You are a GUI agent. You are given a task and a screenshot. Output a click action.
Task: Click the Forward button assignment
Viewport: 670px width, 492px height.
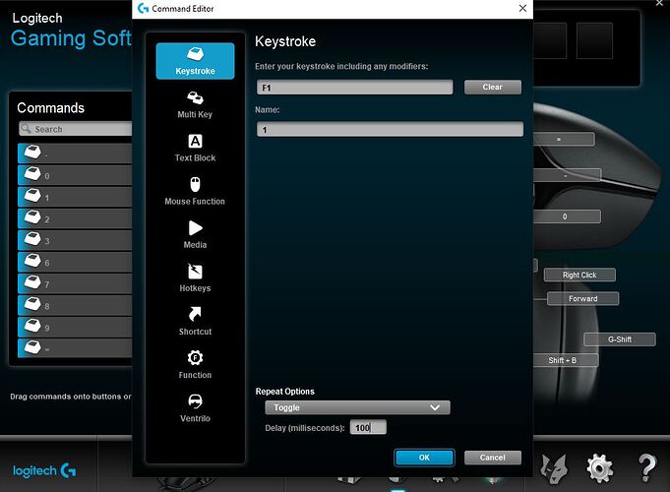click(582, 299)
